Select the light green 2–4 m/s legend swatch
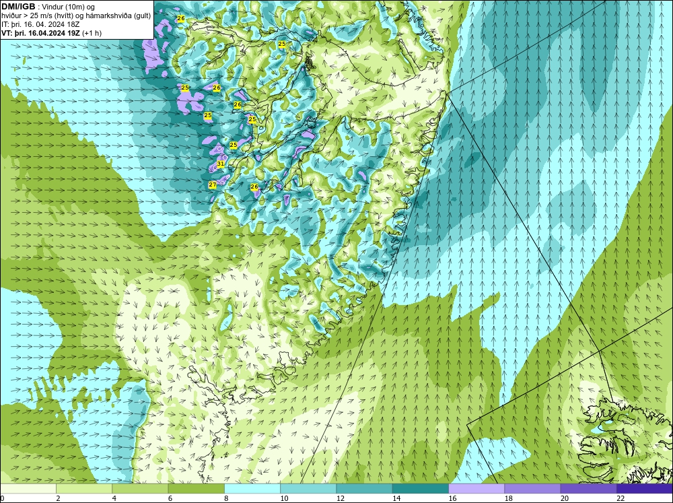This screenshot has width=673, height=503. click(x=84, y=488)
